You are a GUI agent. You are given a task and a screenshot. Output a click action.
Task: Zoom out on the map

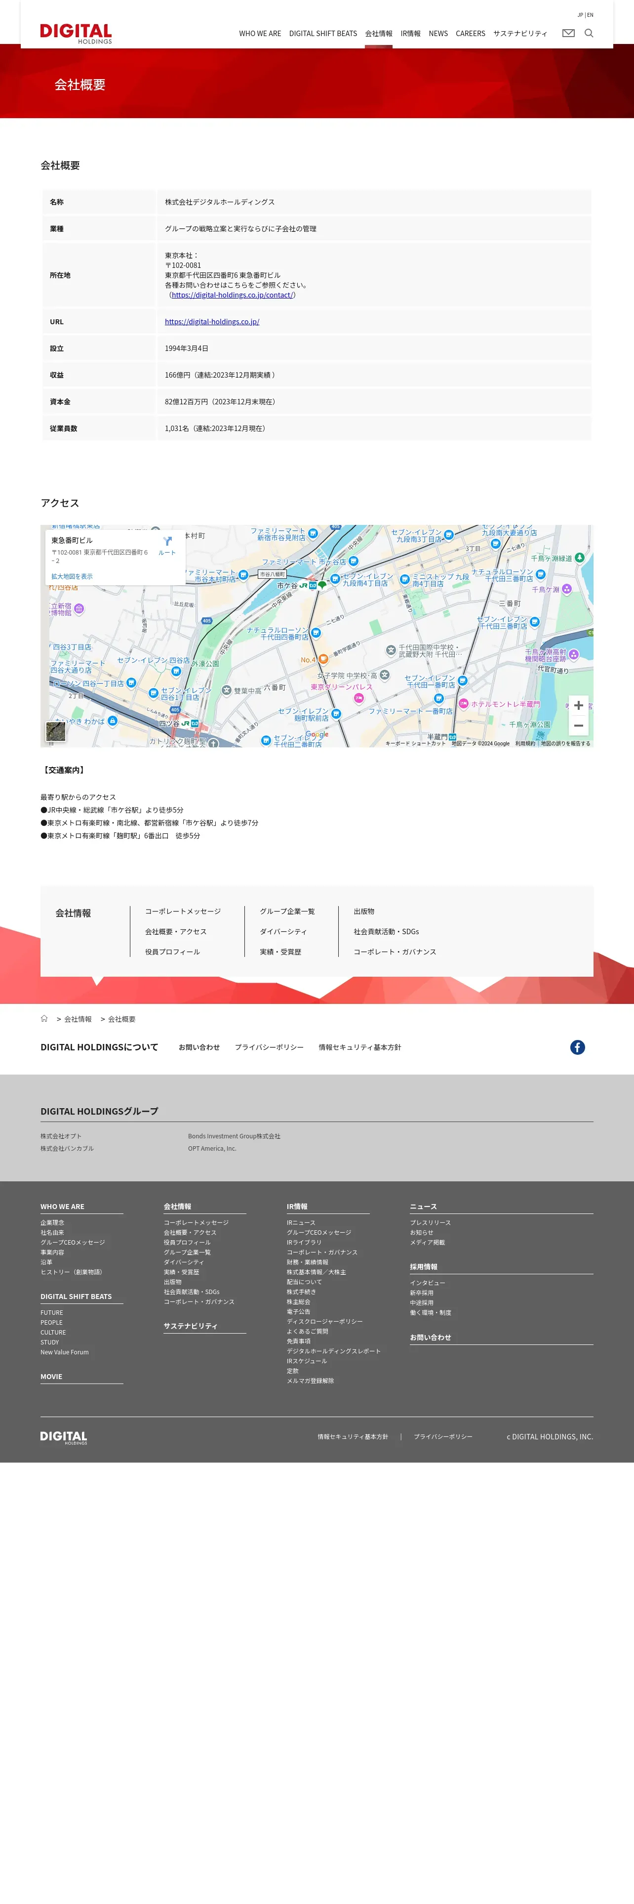579,725
